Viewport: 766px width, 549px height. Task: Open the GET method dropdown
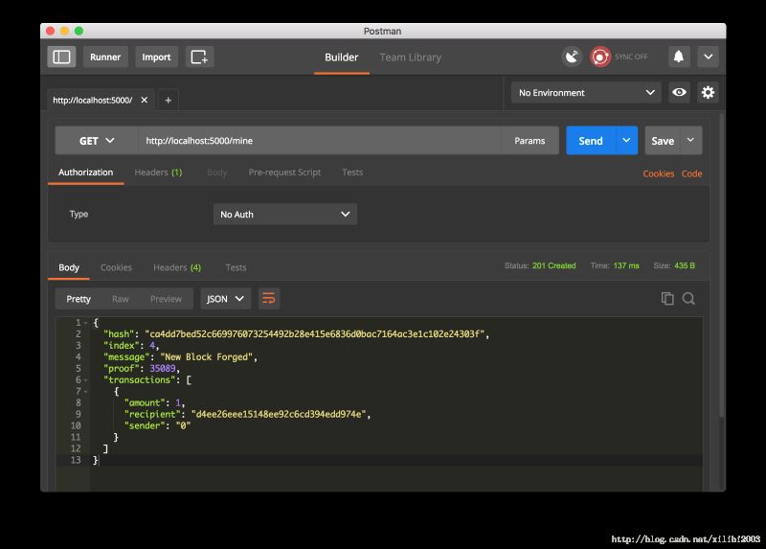[97, 141]
